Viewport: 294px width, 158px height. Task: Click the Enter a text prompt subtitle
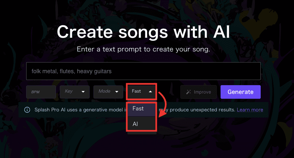143,49
